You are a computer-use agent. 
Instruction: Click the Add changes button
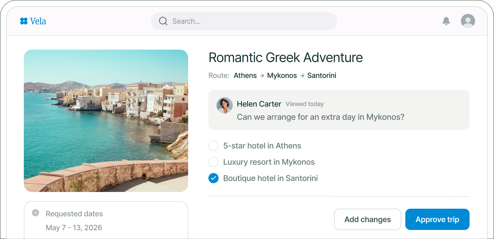coord(367,219)
